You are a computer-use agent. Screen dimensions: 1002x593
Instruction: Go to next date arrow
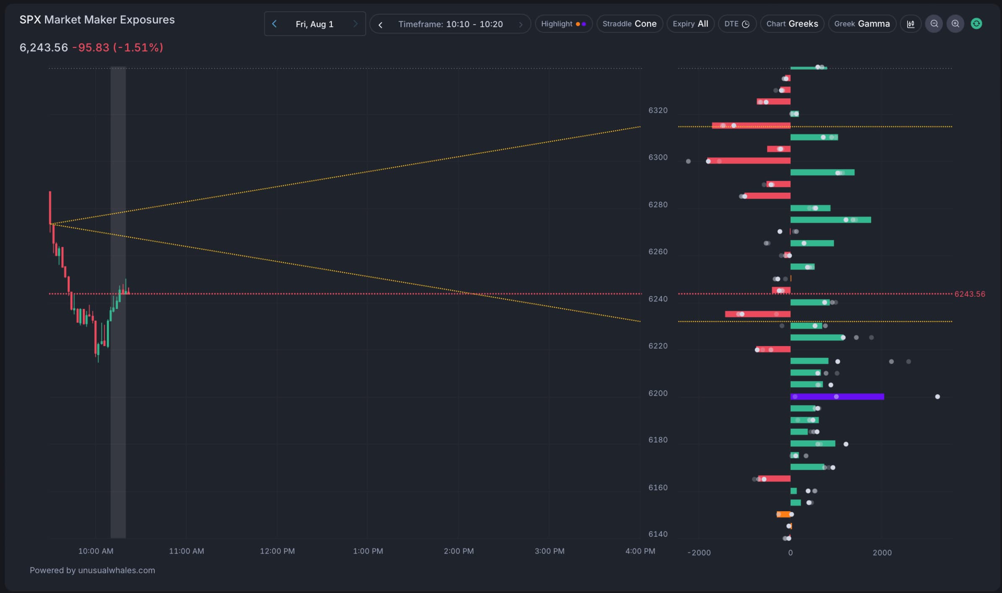click(x=355, y=24)
